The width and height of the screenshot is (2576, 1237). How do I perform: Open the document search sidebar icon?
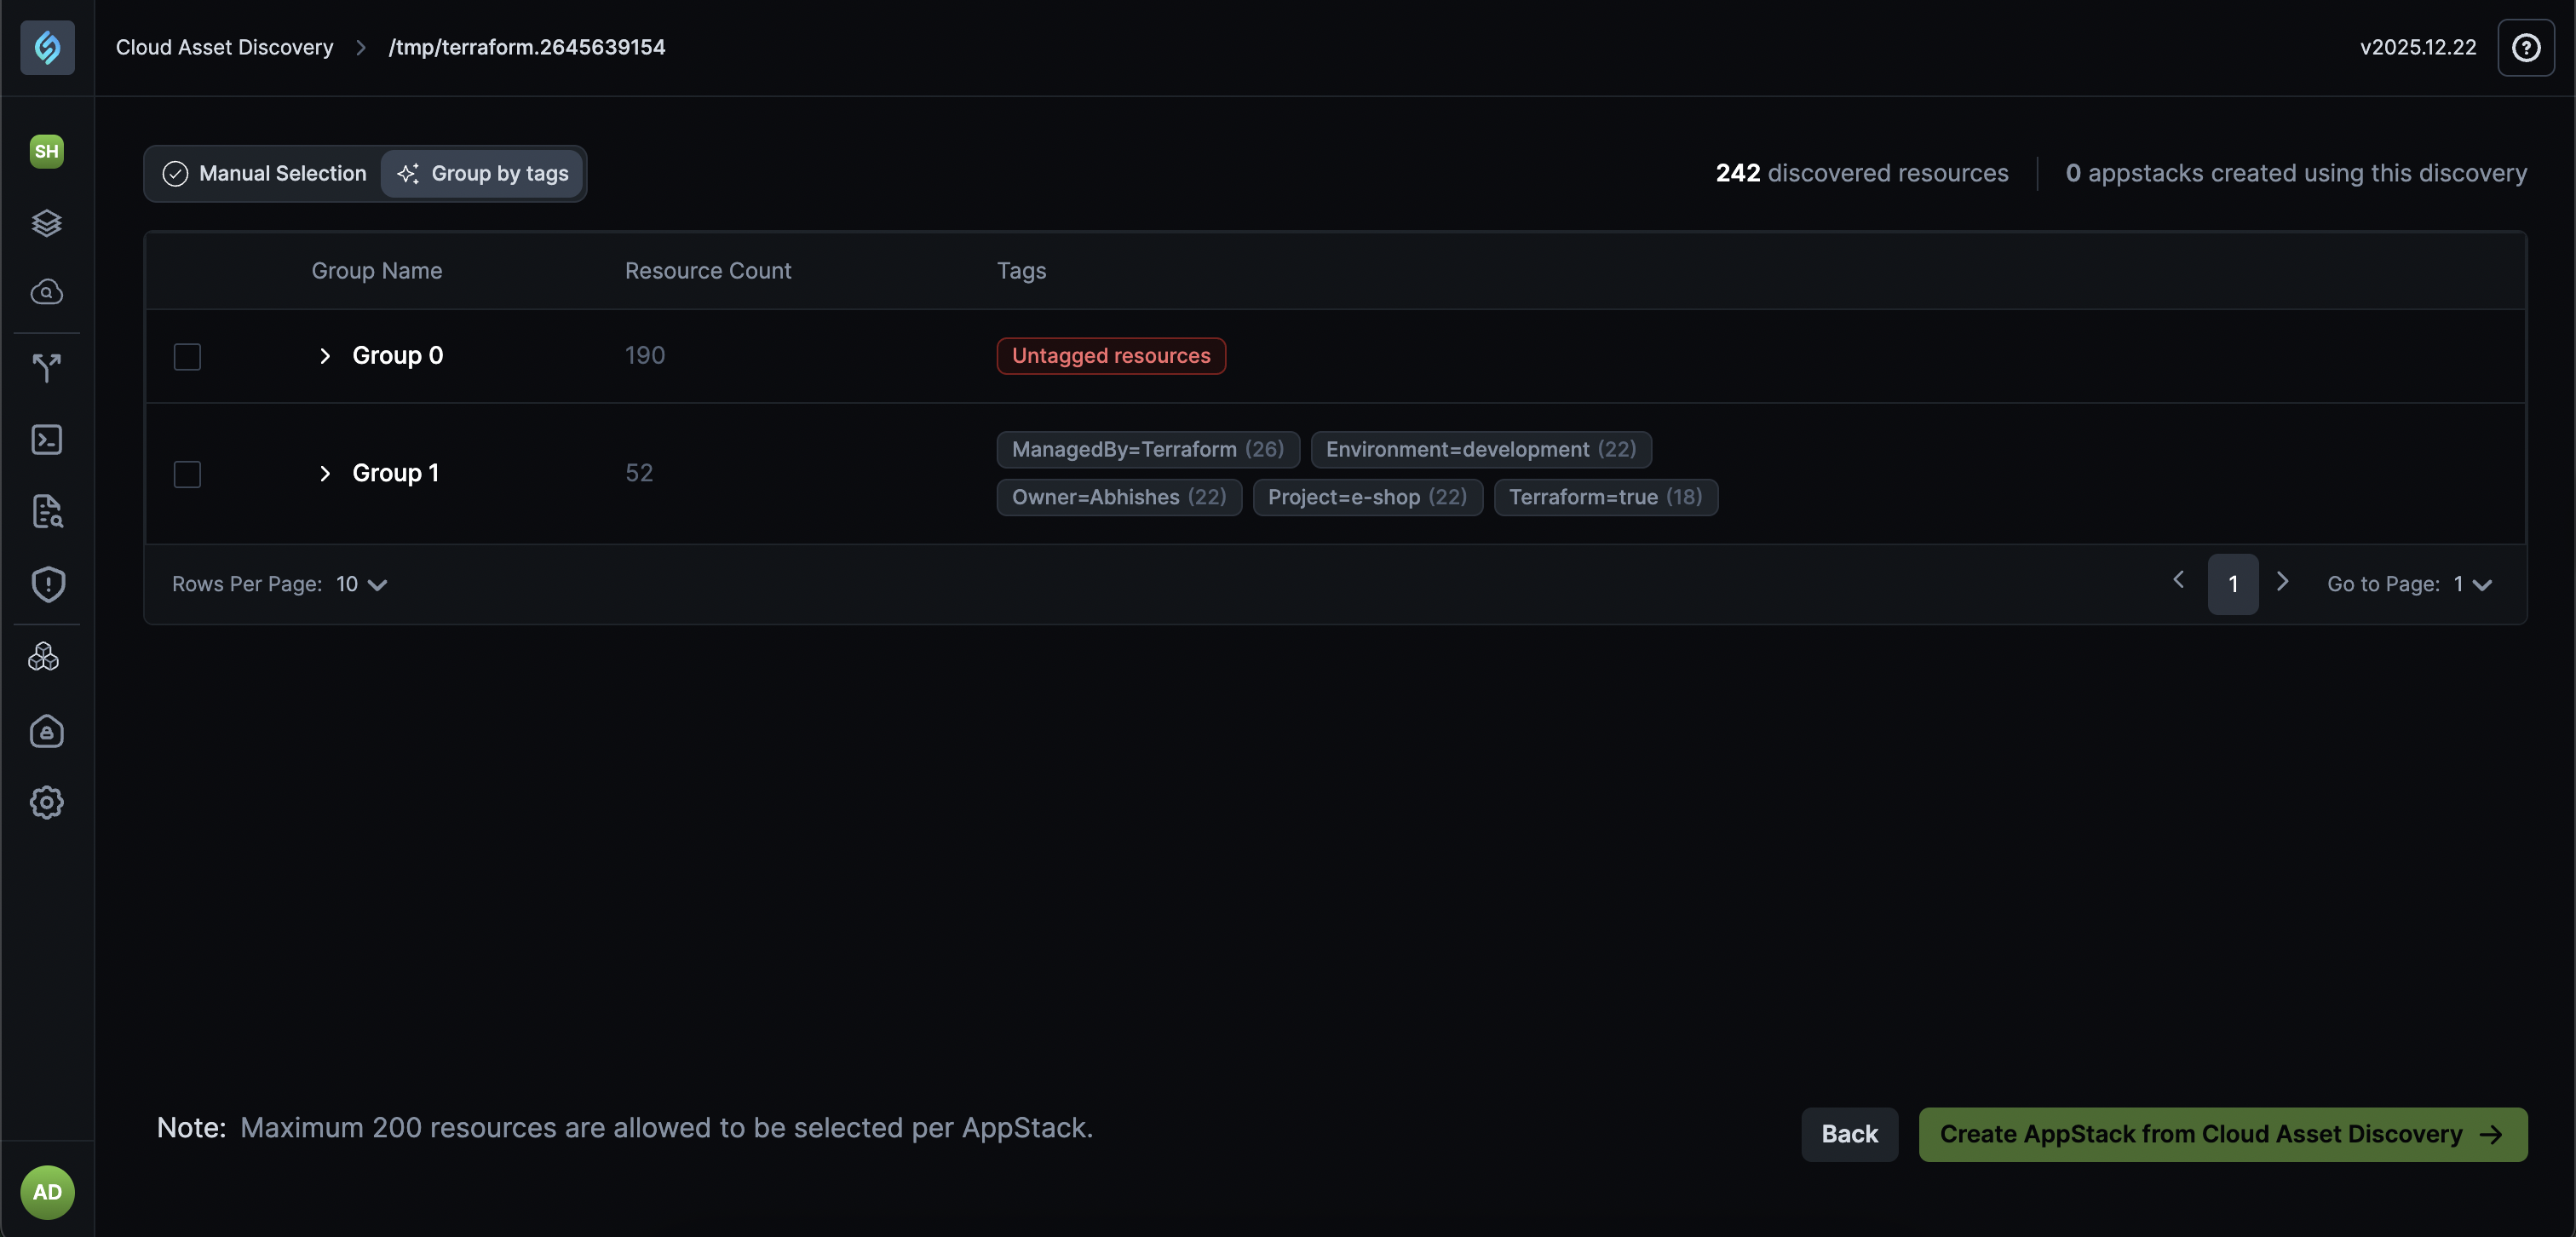(x=47, y=511)
